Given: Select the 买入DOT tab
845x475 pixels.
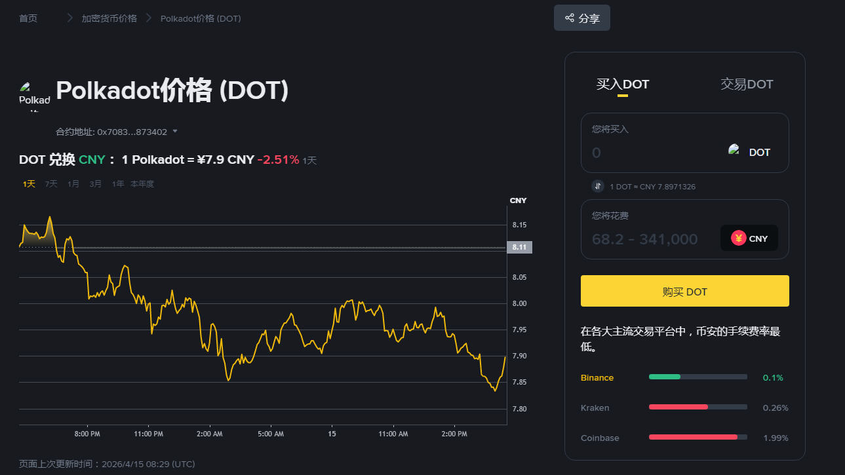Looking at the screenshot, I should point(623,85).
